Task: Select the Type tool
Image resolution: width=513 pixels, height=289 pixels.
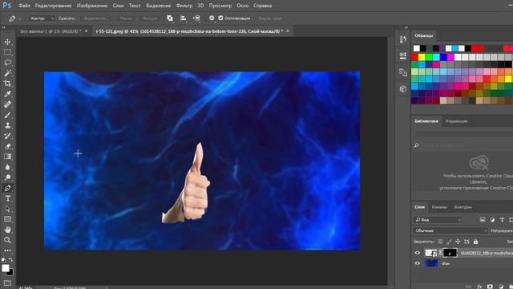Action: click(x=7, y=198)
